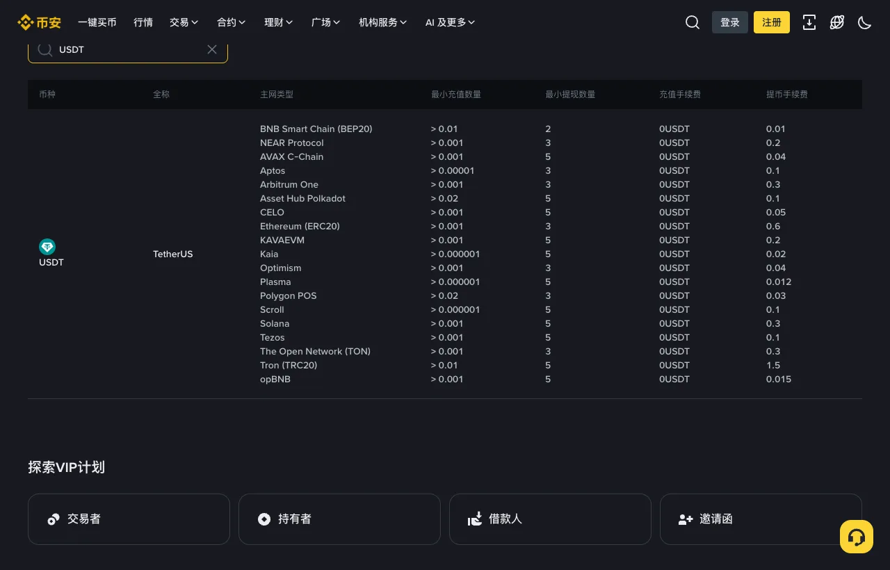Click the 最小充值数量 column header
This screenshot has width=890, height=570.
456,95
